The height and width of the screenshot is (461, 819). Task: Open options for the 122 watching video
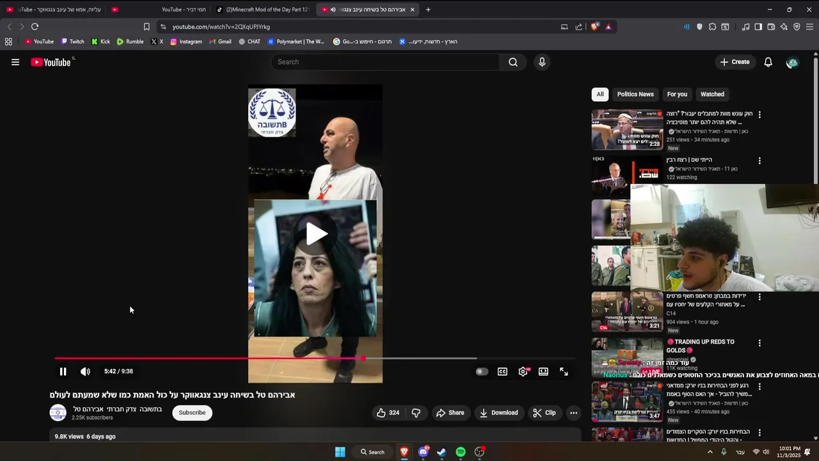point(759,161)
